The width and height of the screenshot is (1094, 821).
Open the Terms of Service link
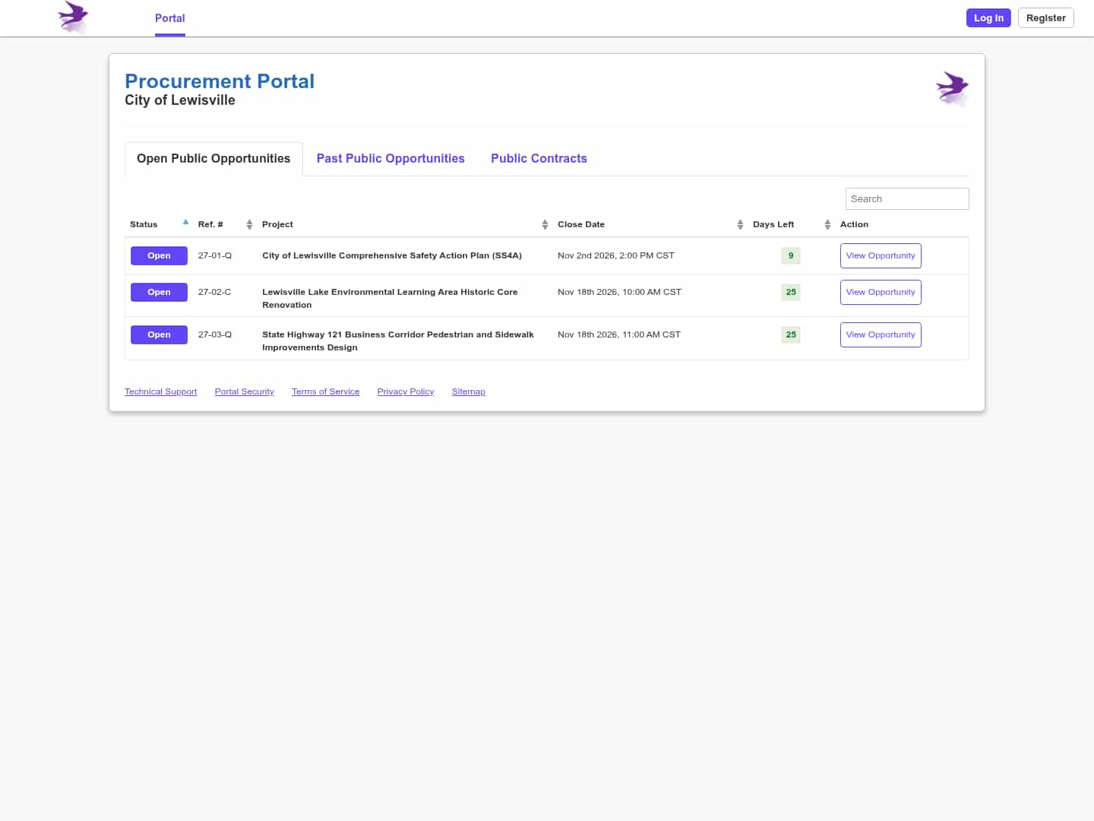coord(325,391)
